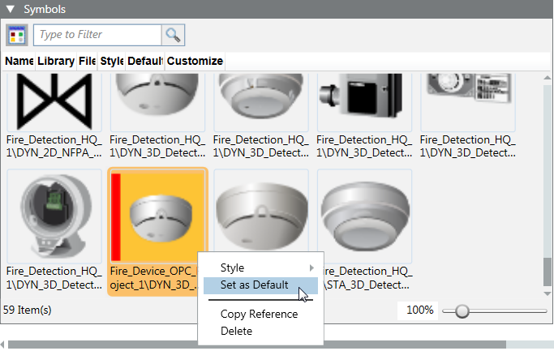Click the symbol view mode icon
The height and width of the screenshot is (351, 554).
16,35
